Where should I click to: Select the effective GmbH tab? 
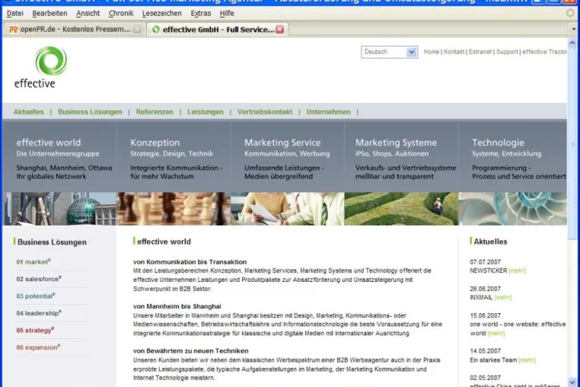(x=218, y=29)
